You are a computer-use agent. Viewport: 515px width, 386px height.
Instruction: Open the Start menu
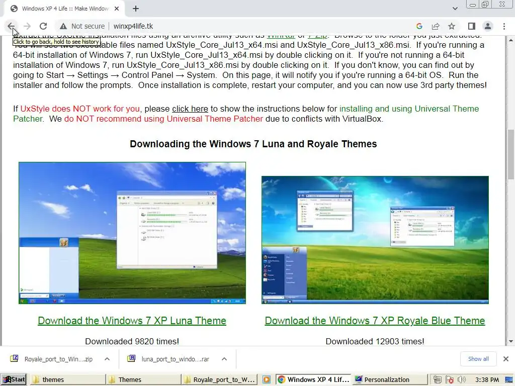[14, 379]
